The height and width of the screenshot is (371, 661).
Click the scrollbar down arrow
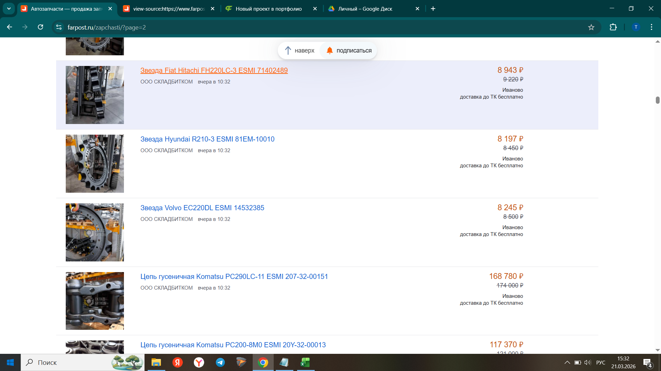[658, 350]
